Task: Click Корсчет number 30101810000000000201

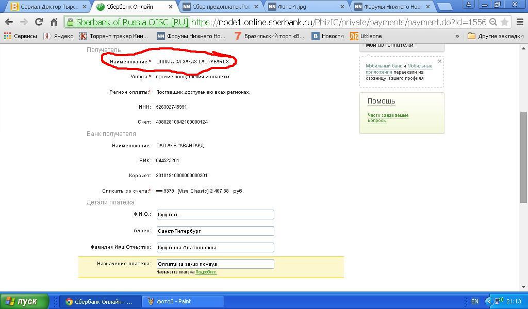Action: pos(181,176)
